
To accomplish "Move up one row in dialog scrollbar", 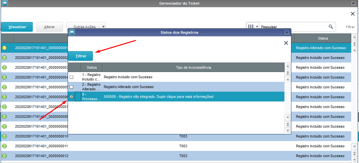I will coord(288,80).
